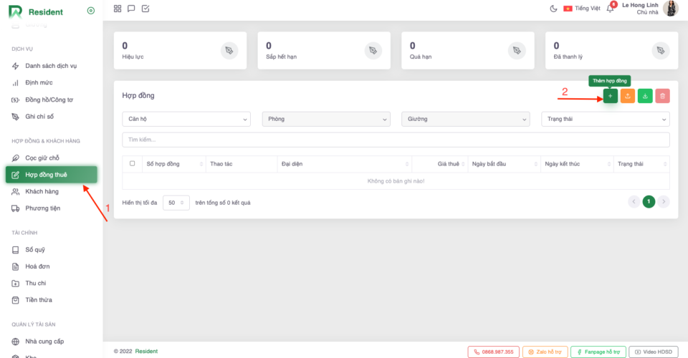Select Khách hàng in sidebar menu

point(42,191)
